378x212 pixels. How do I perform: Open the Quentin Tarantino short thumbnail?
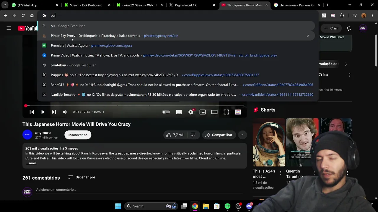[302, 143]
